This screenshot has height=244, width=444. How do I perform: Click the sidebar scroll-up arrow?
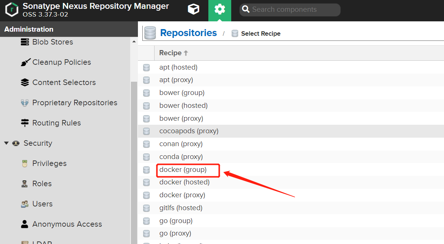134,42
